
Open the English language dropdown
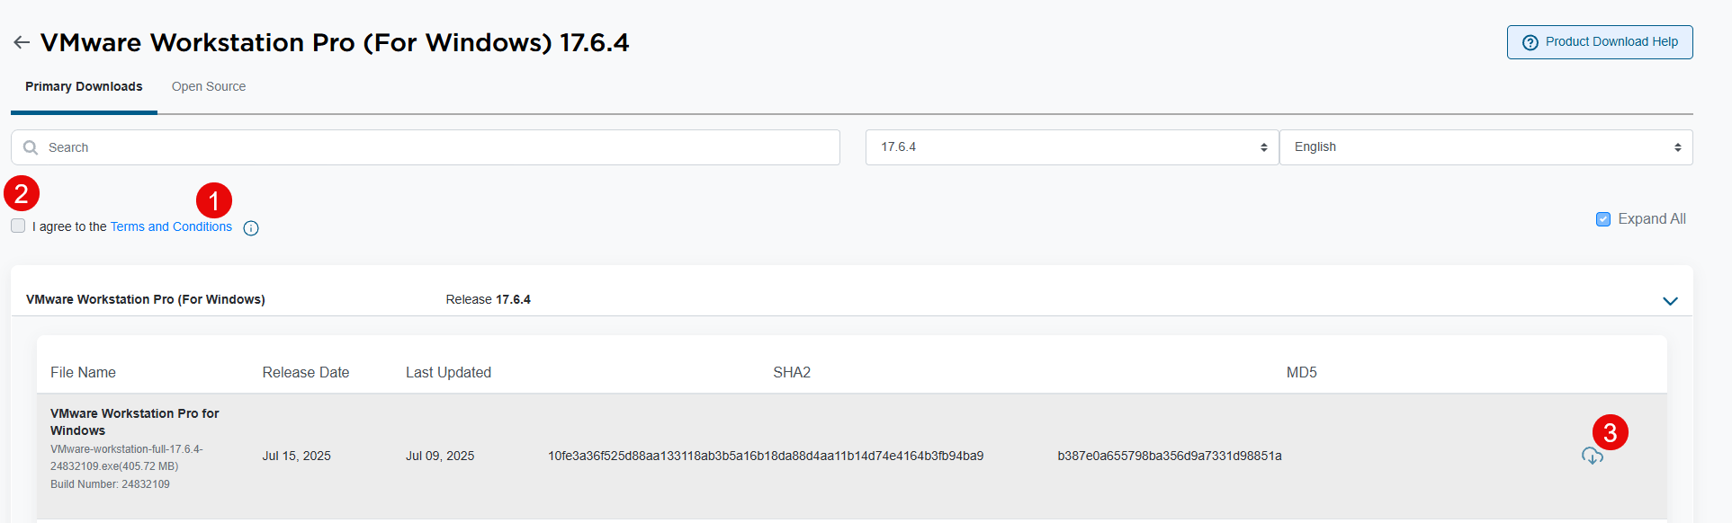click(x=1485, y=147)
